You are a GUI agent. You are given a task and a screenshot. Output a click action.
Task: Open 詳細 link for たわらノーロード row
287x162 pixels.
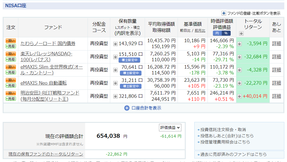pos(276,44)
